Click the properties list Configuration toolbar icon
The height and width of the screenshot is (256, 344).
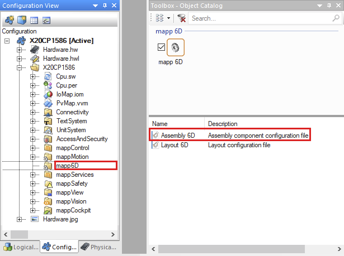click(46, 20)
